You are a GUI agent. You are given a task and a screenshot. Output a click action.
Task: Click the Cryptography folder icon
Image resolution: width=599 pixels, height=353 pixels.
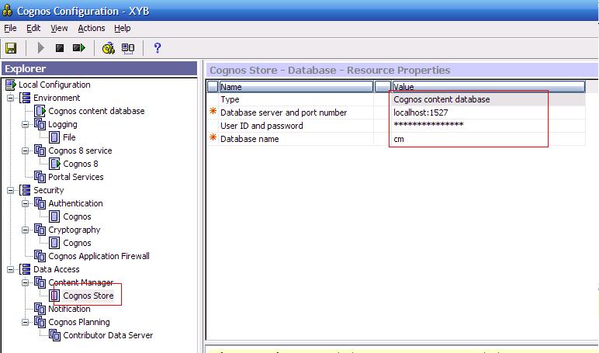pos(40,230)
